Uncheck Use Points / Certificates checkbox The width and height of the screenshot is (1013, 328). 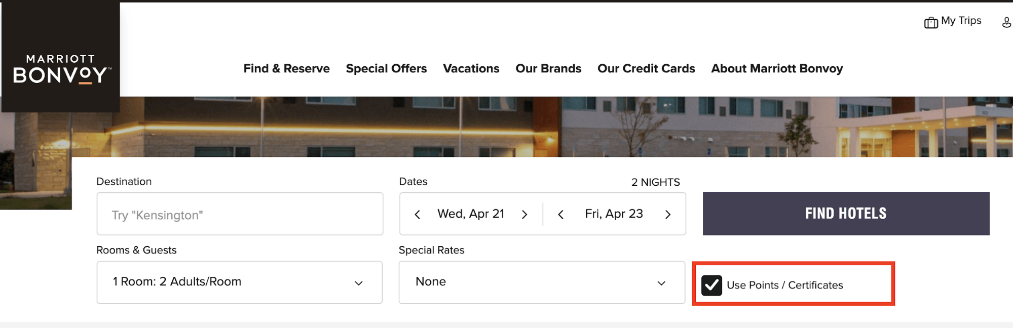pos(711,285)
